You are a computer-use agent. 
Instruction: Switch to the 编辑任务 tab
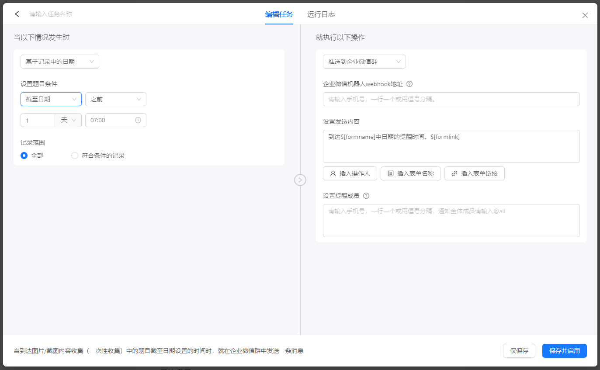coord(279,14)
